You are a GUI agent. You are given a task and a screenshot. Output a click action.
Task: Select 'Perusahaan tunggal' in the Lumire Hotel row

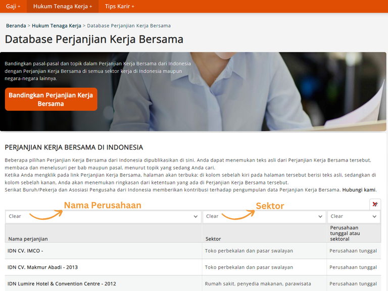(x=353, y=284)
